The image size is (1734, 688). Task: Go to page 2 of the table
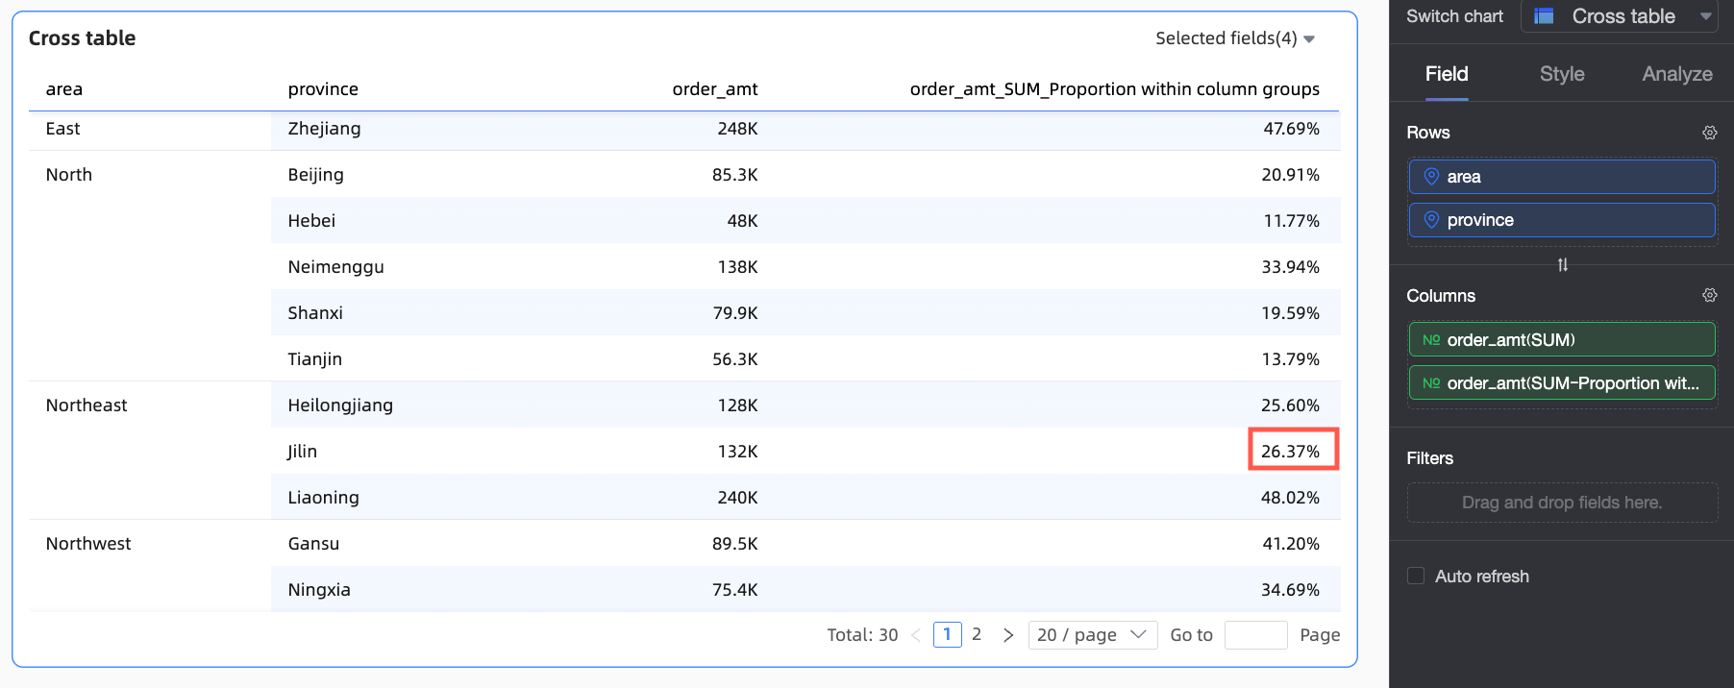(977, 634)
